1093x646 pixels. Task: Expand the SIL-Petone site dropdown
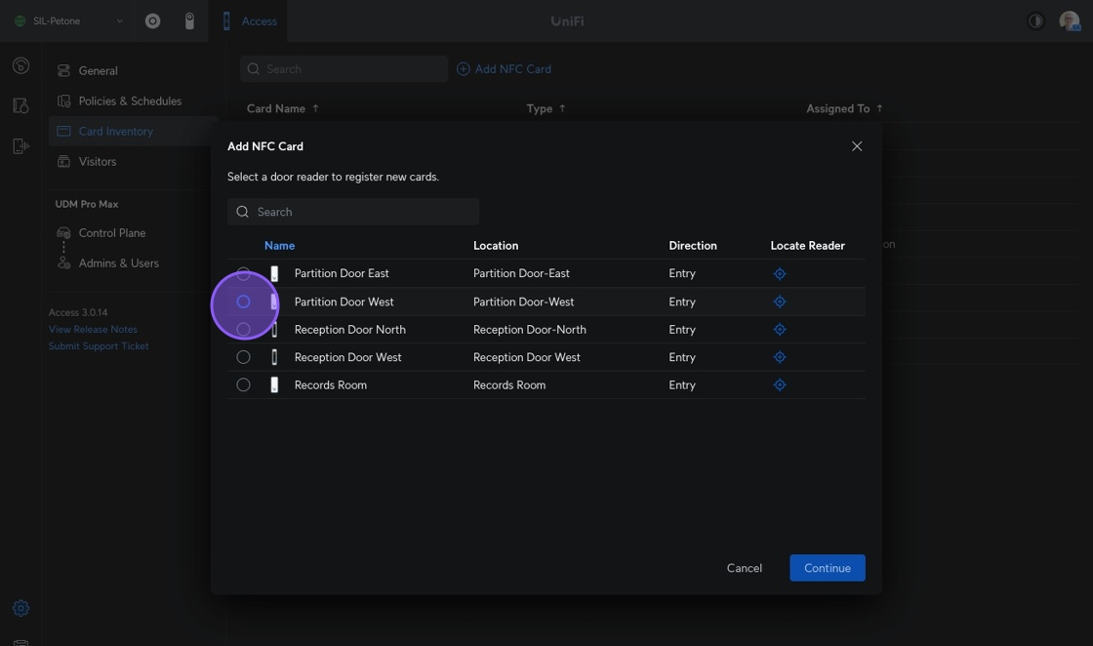[119, 21]
